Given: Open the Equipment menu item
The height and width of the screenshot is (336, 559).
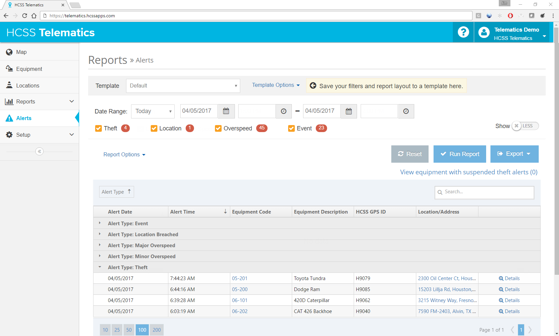Looking at the screenshot, I should pos(39,69).
